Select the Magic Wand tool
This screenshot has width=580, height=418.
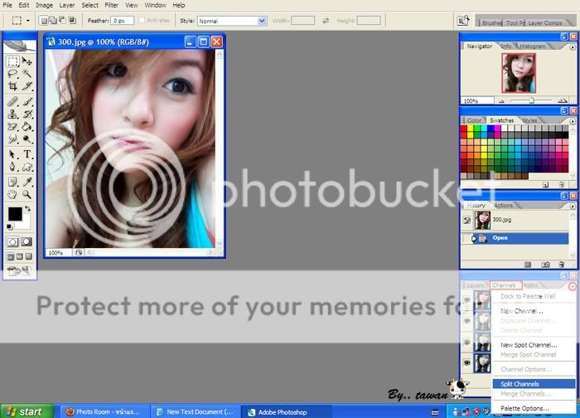[27, 74]
